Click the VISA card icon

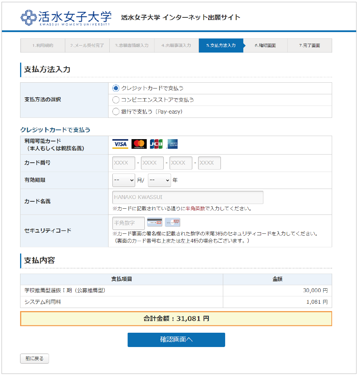pyautogui.click(x=120, y=144)
